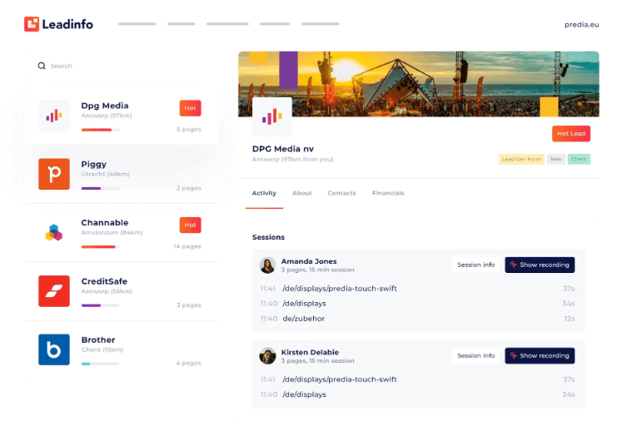Switch to the Activity tab
617x431 pixels.
point(264,193)
